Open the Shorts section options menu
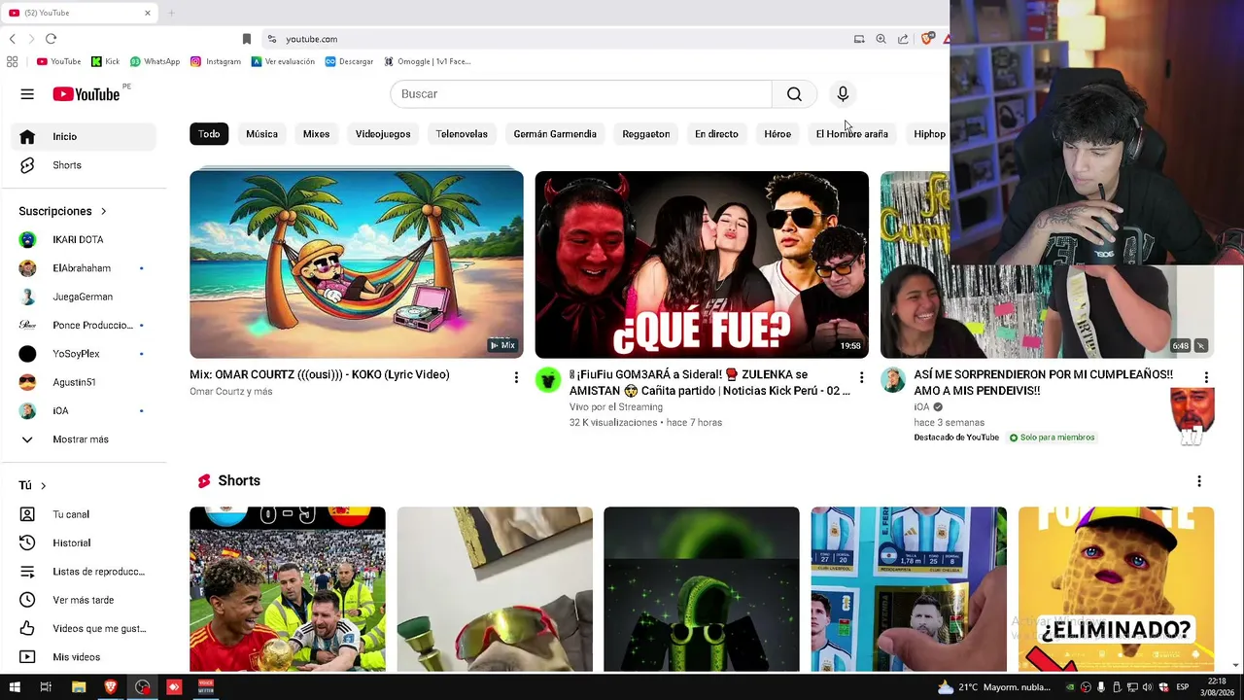Viewport: 1244px width, 700px height. [x=1199, y=481]
